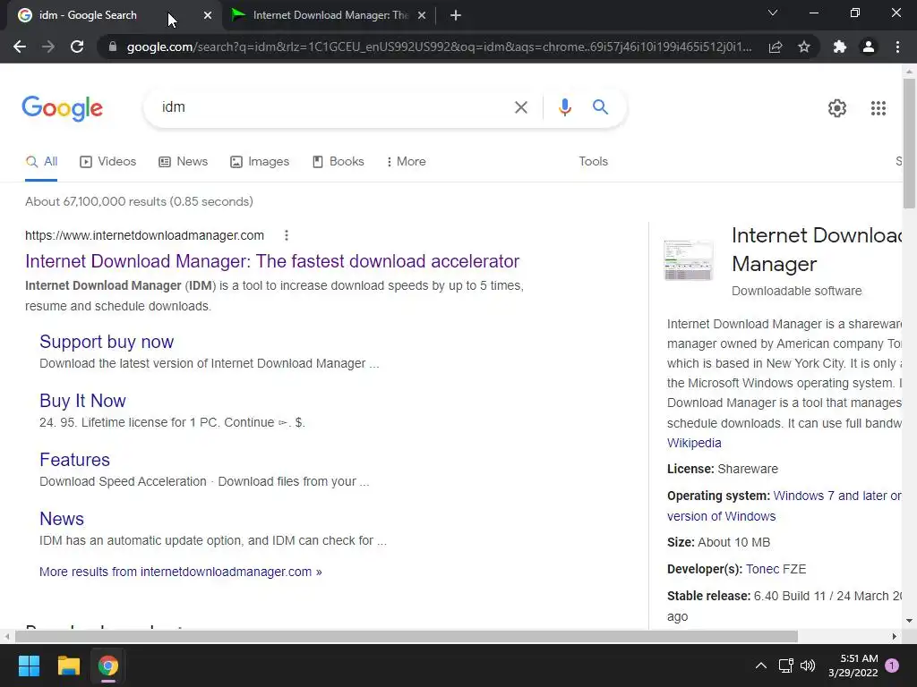917x687 pixels.
Task: Select the All results tab
Action: pos(41,162)
